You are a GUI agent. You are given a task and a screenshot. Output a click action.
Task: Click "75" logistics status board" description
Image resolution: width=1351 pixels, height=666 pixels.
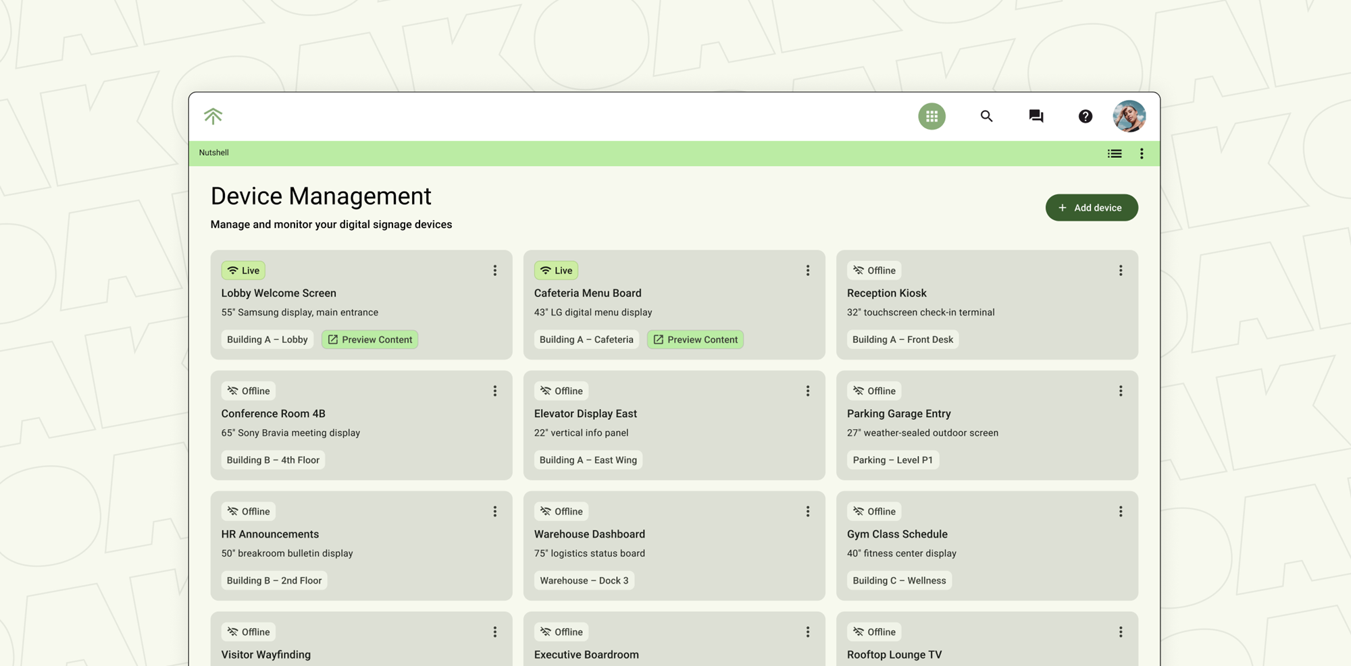point(590,553)
